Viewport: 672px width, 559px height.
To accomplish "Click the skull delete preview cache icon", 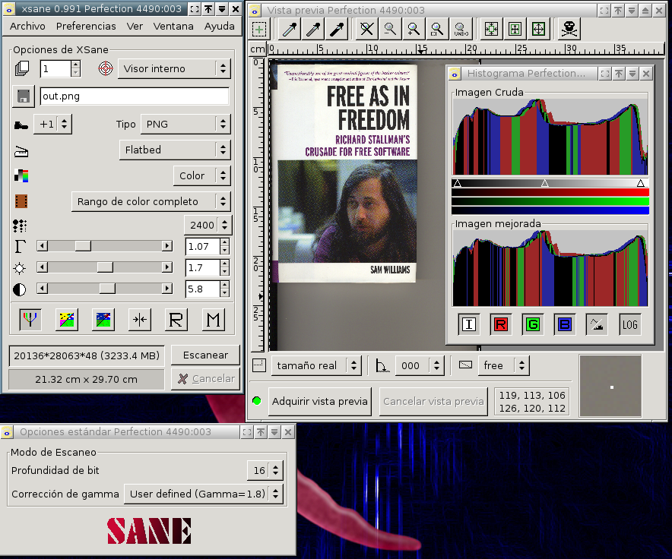I will coord(569,29).
